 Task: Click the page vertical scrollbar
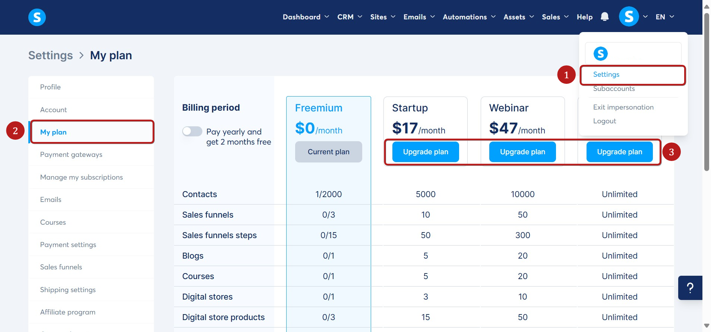pos(707,92)
